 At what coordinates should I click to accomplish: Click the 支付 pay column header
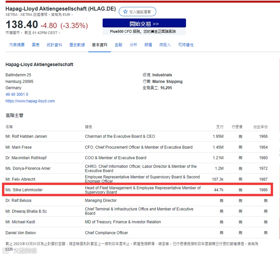click(220, 127)
